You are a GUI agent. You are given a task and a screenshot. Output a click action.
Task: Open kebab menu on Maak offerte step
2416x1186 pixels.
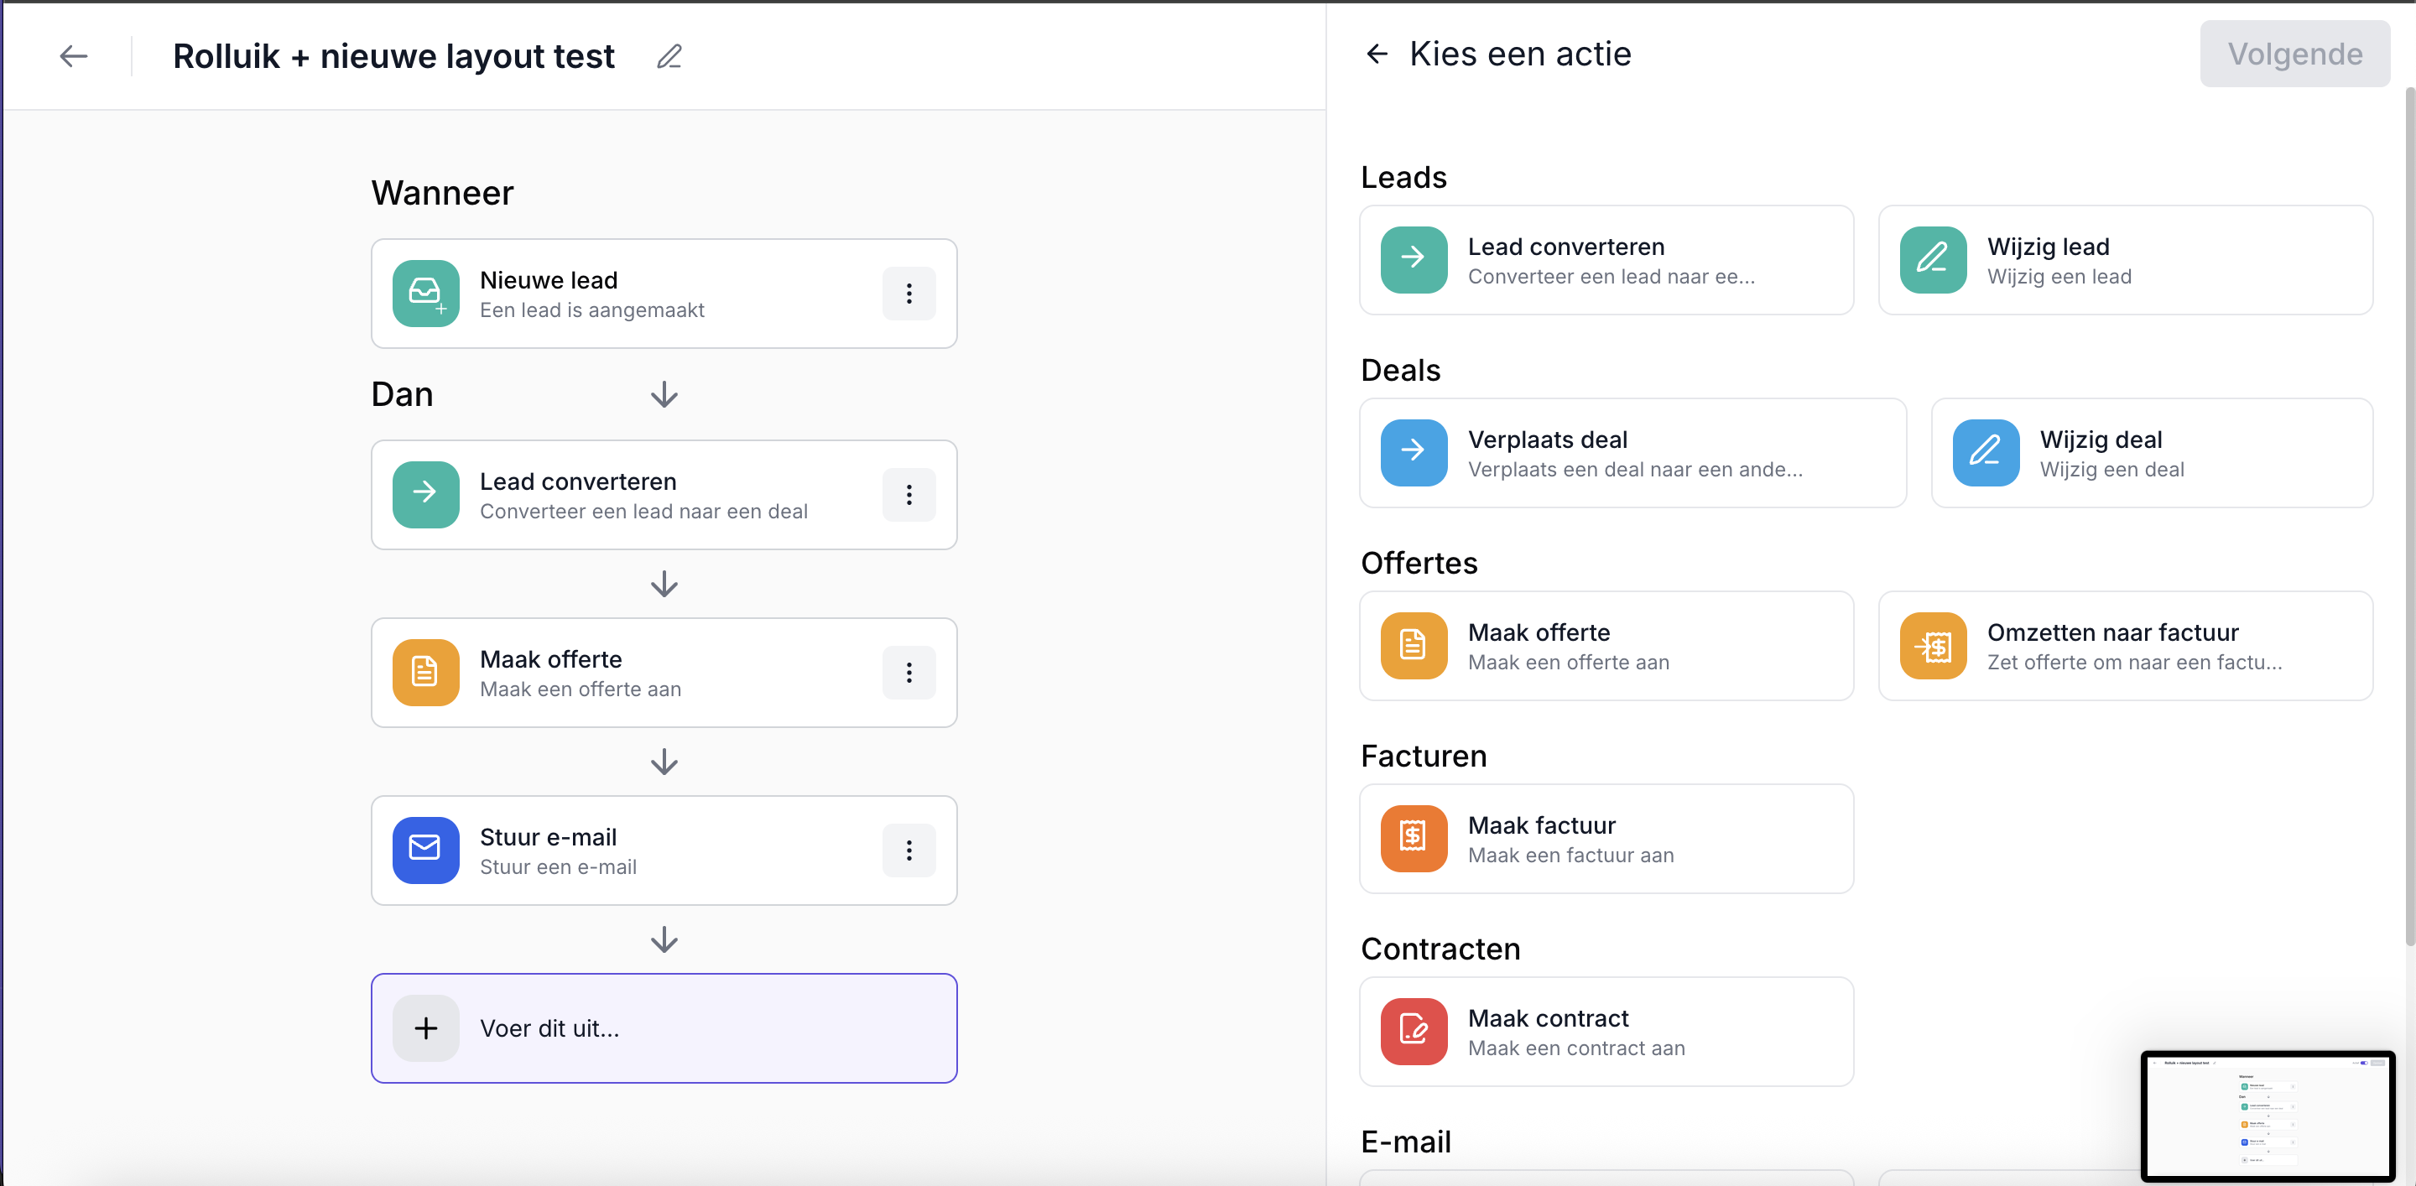click(x=908, y=672)
